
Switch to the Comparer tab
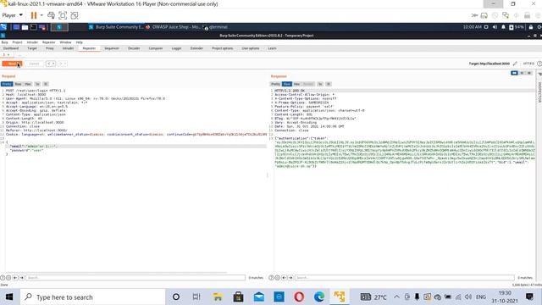click(x=156, y=48)
